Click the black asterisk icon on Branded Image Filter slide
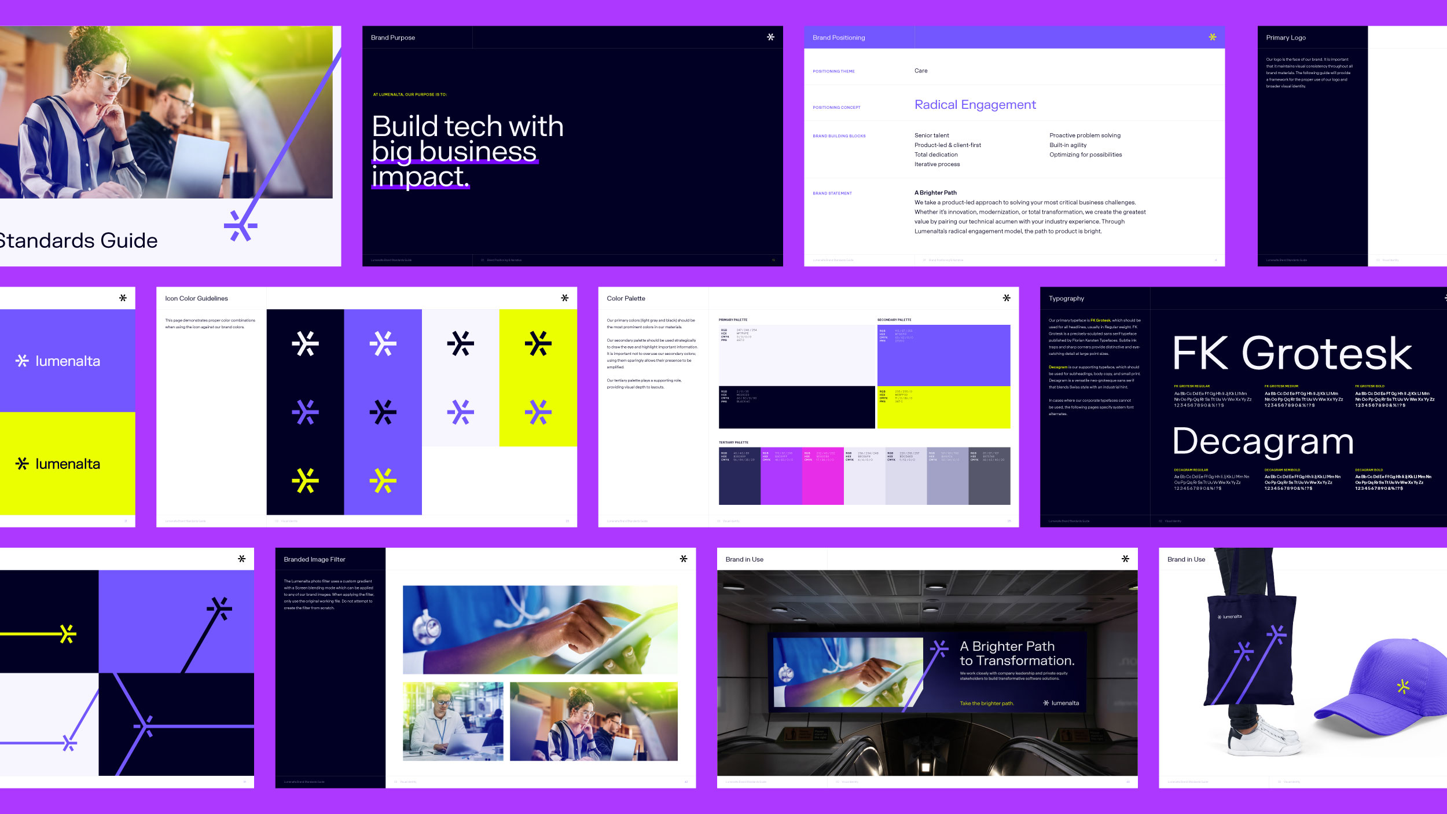 click(x=684, y=559)
